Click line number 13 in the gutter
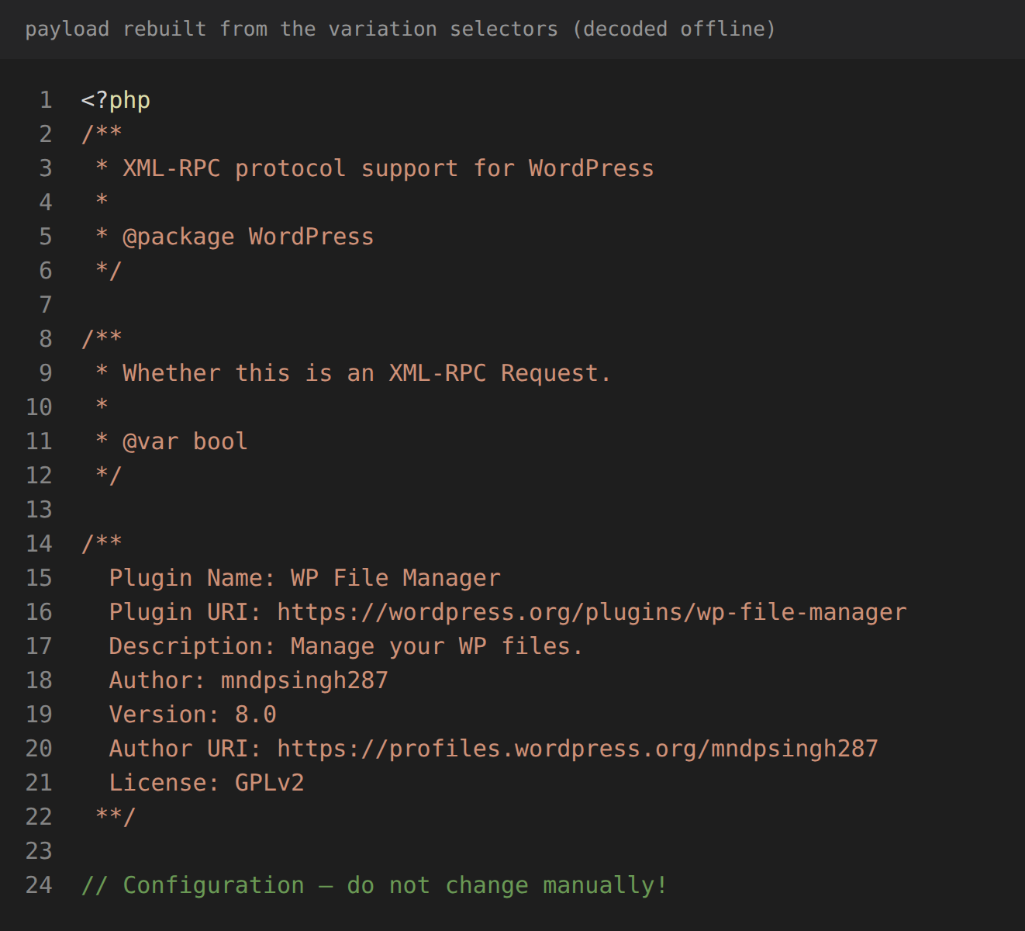Image resolution: width=1025 pixels, height=931 pixels. pyautogui.click(x=39, y=510)
